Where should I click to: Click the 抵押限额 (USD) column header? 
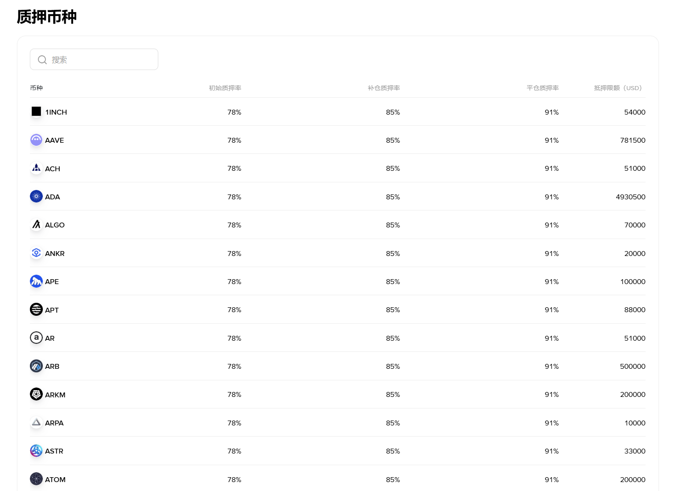[617, 88]
